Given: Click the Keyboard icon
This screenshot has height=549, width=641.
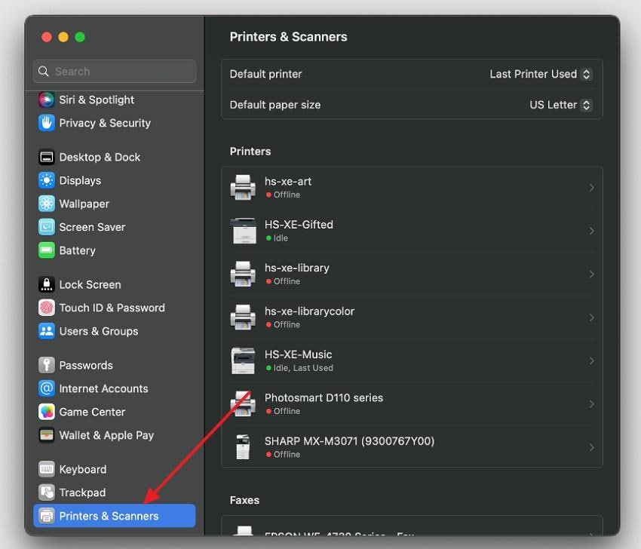Looking at the screenshot, I should tap(46, 469).
